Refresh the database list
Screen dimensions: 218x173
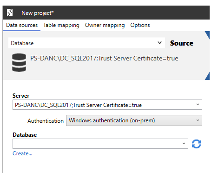[x=196, y=144]
